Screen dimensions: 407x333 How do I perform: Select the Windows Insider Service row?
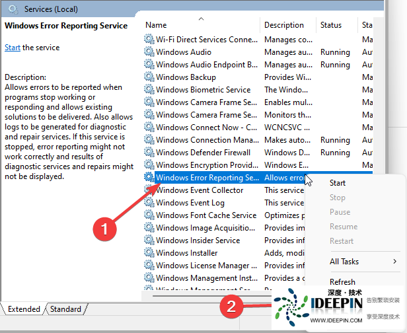click(198, 240)
